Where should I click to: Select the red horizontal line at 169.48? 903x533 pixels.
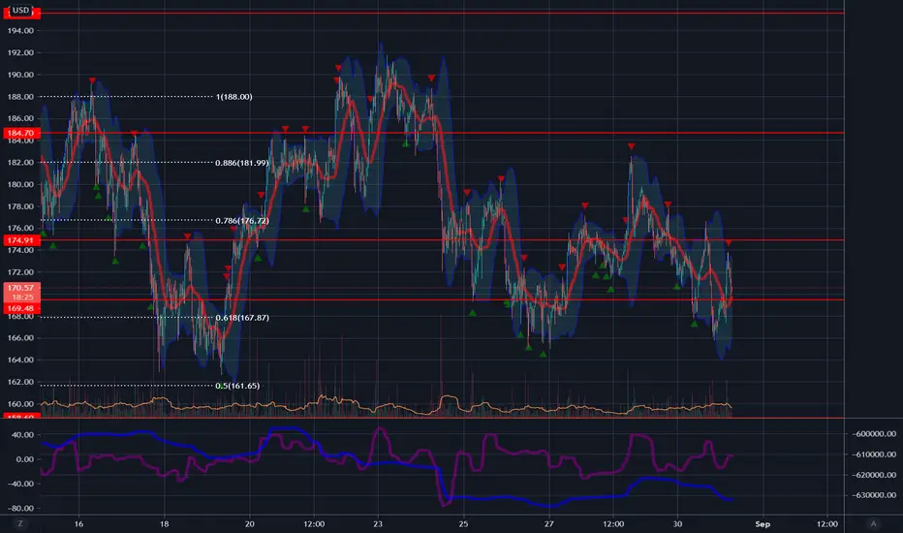442,300
